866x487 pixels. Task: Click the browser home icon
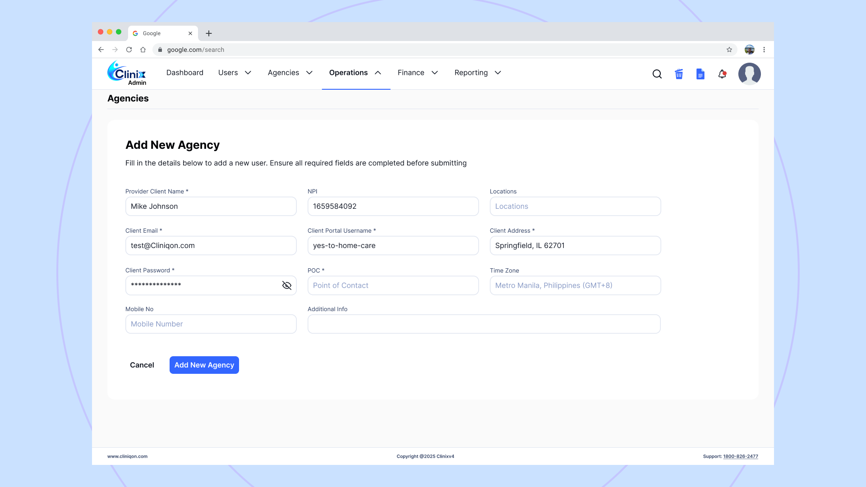(143, 50)
